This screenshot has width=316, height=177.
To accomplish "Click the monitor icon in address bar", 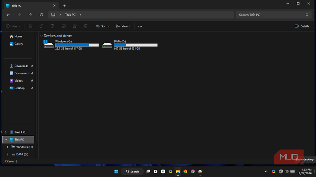I will [53, 14].
